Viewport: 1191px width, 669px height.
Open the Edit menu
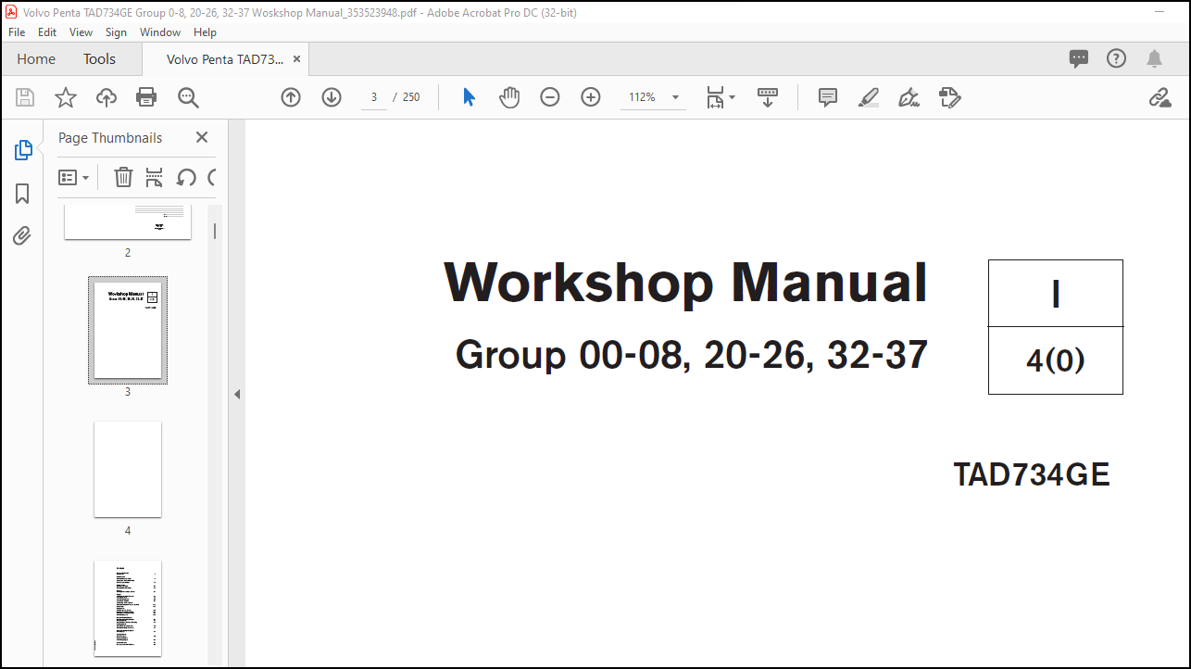(47, 32)
